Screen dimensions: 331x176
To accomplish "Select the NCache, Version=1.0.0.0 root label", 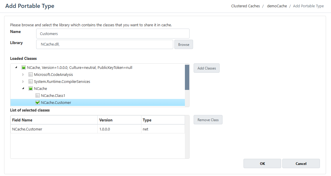I will tap(80, 68).
